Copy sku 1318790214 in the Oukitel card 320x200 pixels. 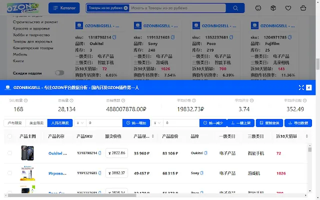tap(114, 37)
